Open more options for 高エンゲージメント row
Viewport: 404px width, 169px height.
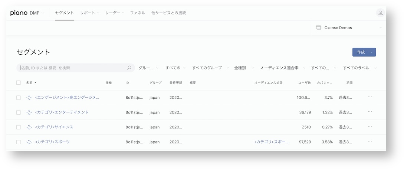point(370,97)
